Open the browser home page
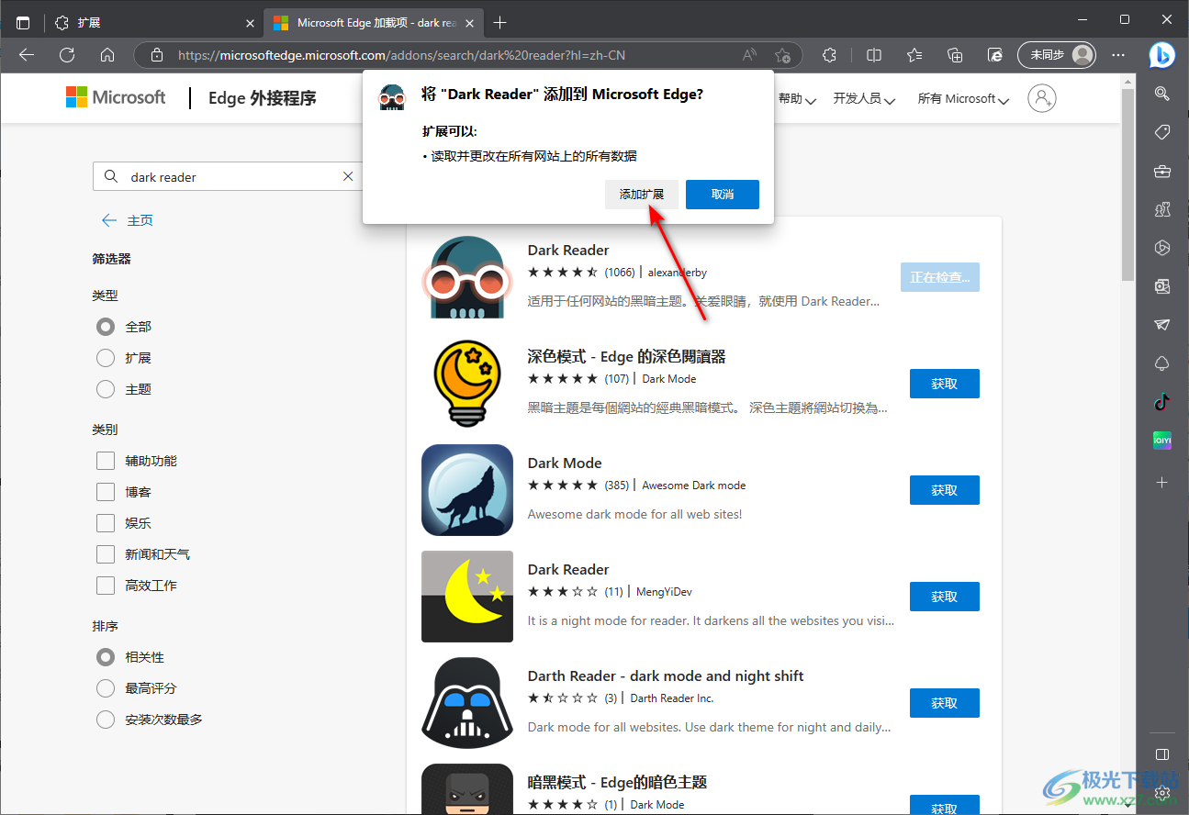This screenshot has width=1189, height=815. (x=107, y=55)
